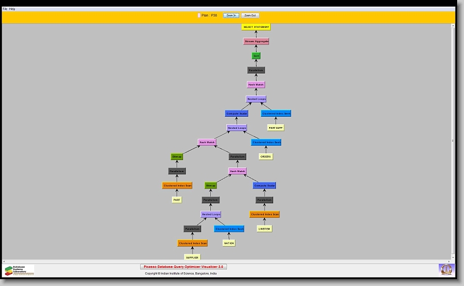This screenshot has width=464, height=286.
Task: Click the Zoom Out button
Action: pos(250,15)
